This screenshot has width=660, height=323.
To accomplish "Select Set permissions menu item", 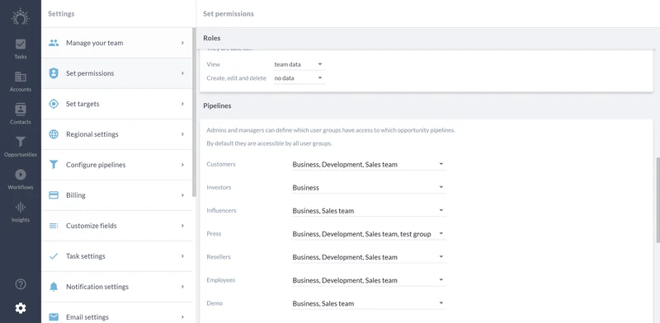I will pos(117,73).
